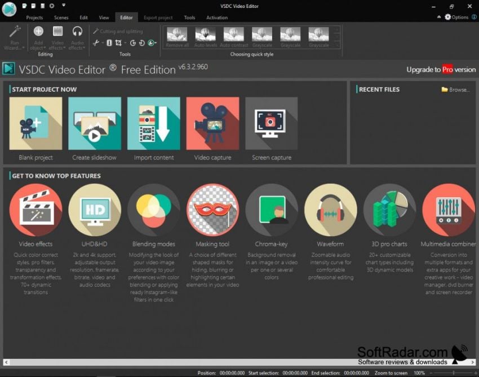Viewport: 479px width, 377px height.
Task: Click the zoom slider handle
Action: pyautogui.click(x=454, y=372)
